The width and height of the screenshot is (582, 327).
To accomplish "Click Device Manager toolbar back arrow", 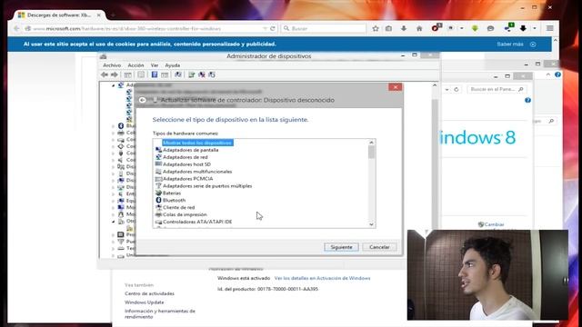I will click(x=105, y=74).
